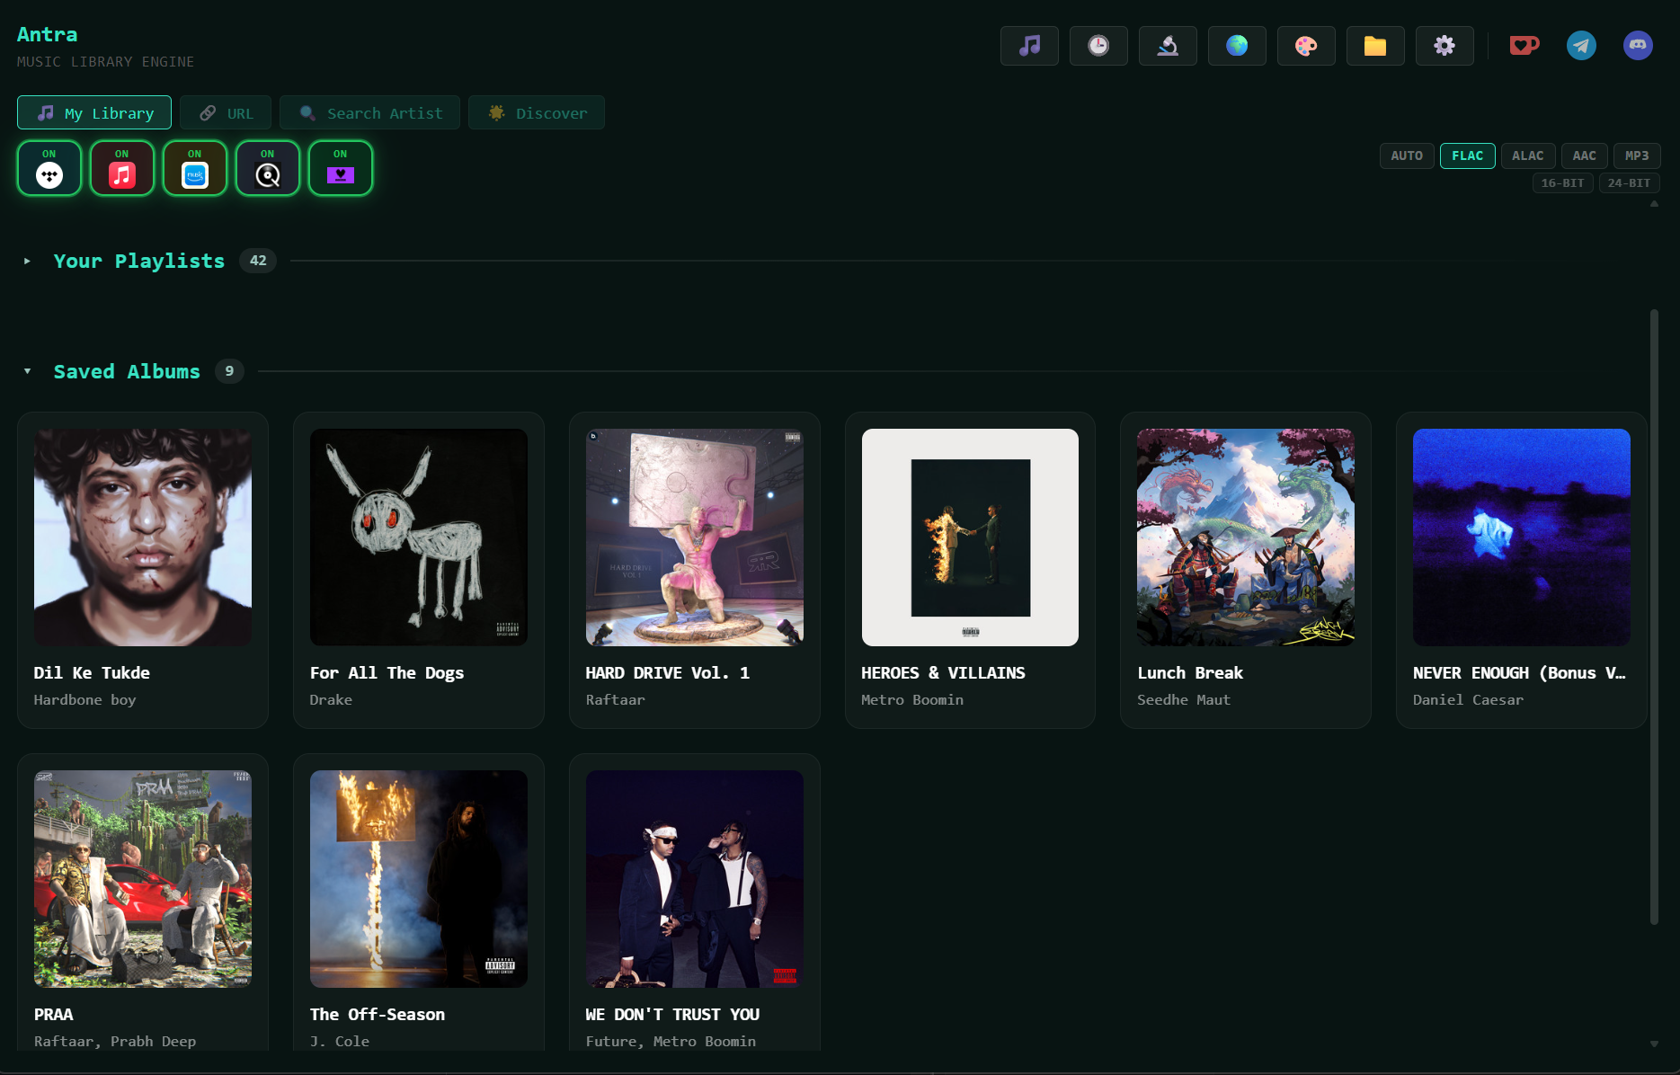Switch to the My Library tab
This screenshot has width=1680, height=1075.
(x=94, y=113)
